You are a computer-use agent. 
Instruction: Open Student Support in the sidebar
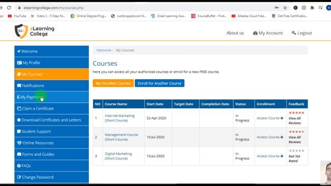[52, 131]
